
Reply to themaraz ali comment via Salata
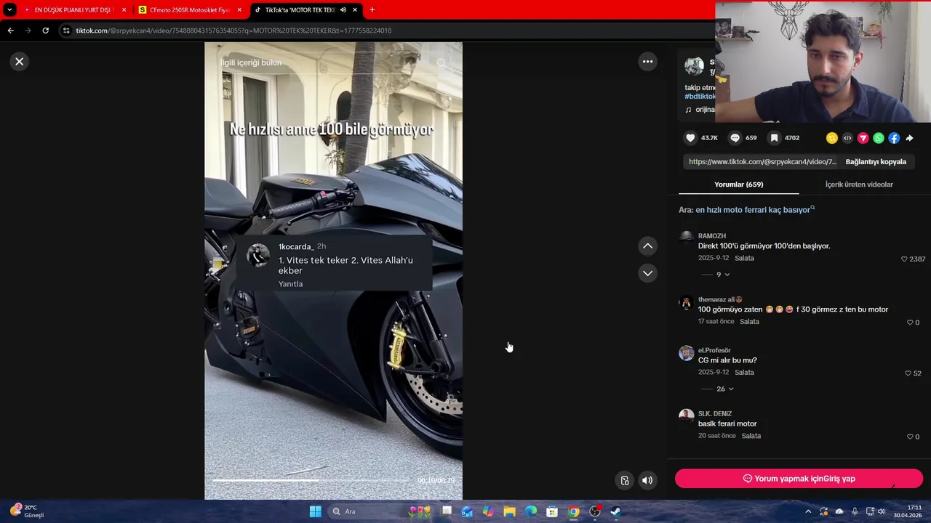tap(749, 322)
